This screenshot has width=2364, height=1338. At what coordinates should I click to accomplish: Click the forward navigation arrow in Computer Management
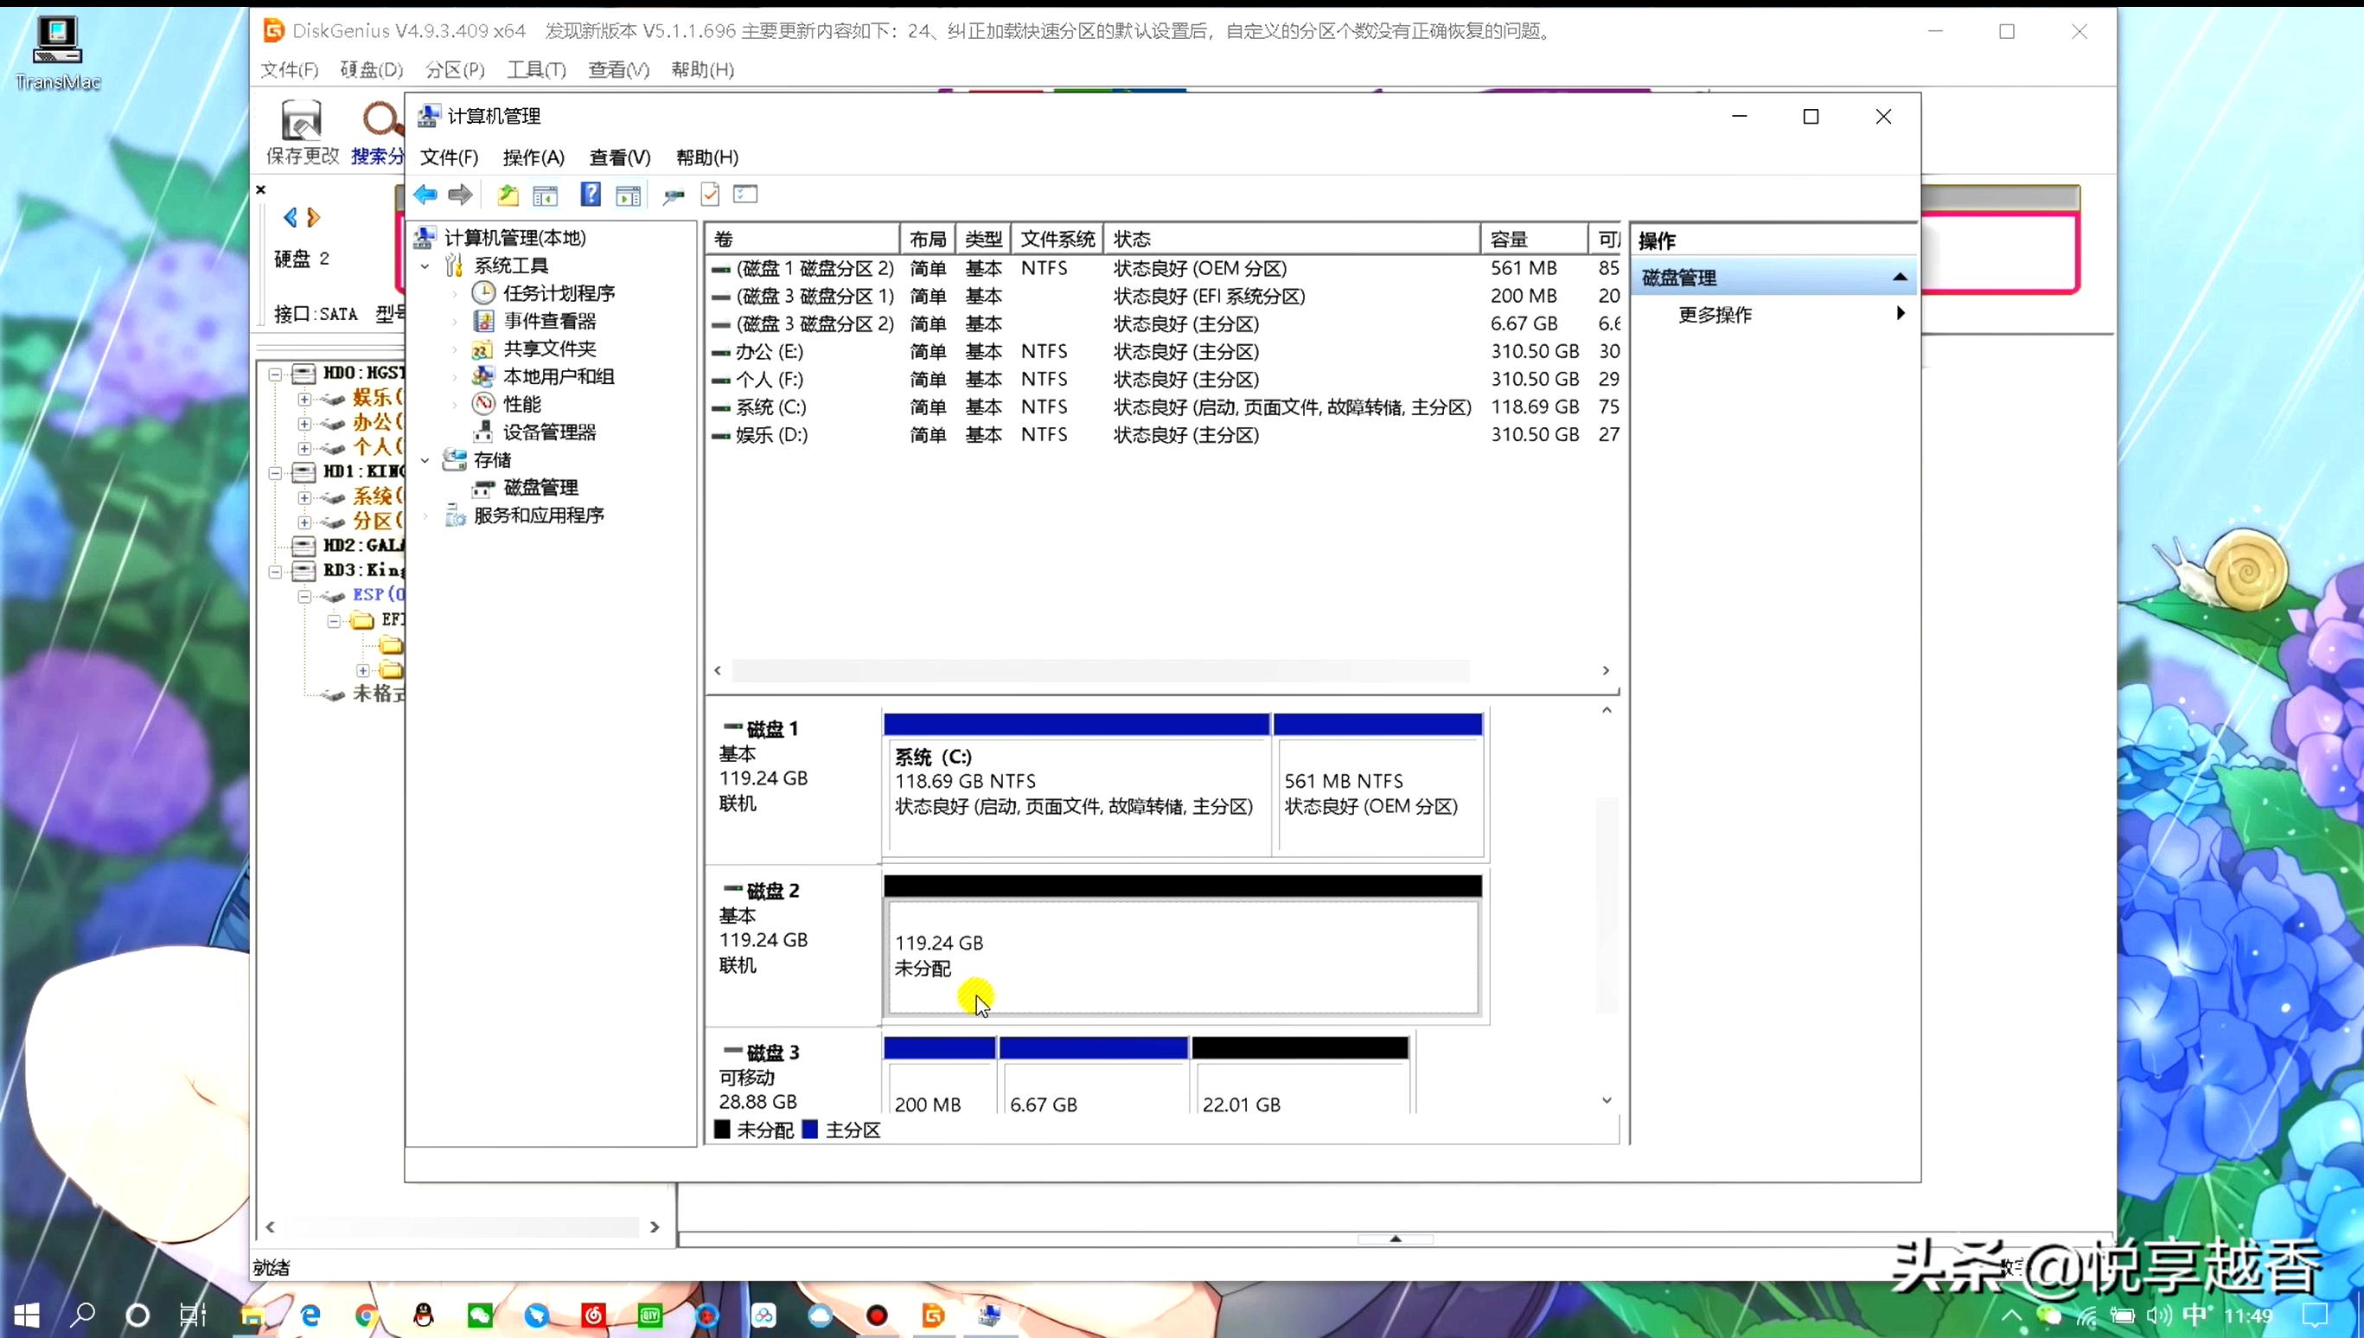click(459, 194)
